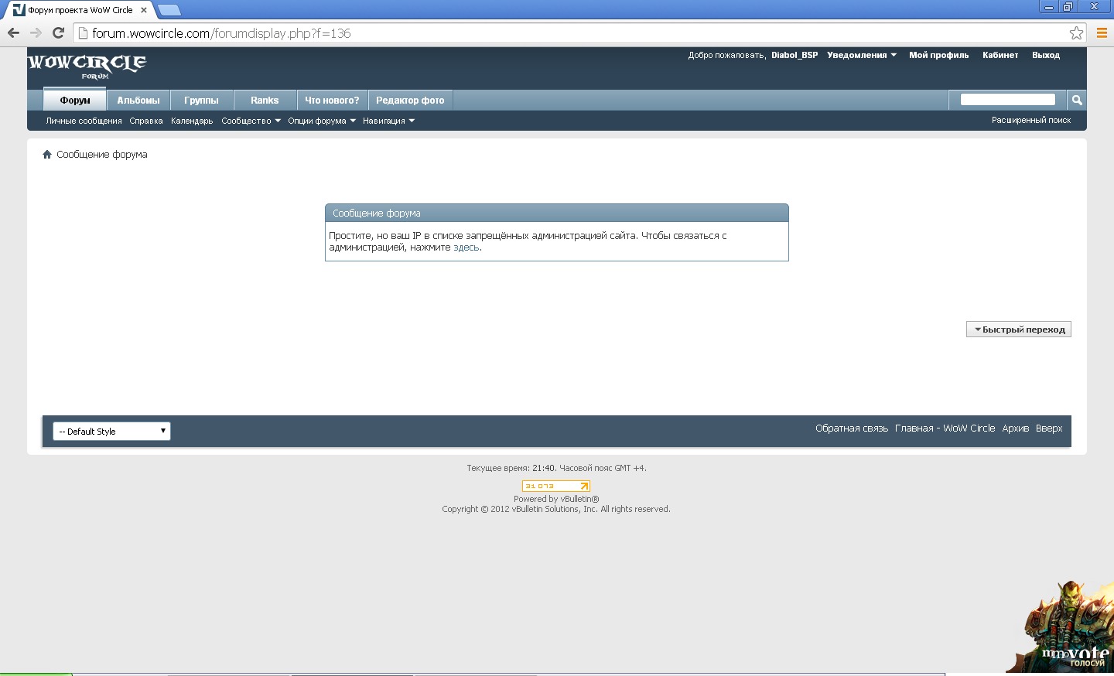Click the page icon in address bar
The height and width of the screenshot is (676, 1114).
(x=84, y=33)
